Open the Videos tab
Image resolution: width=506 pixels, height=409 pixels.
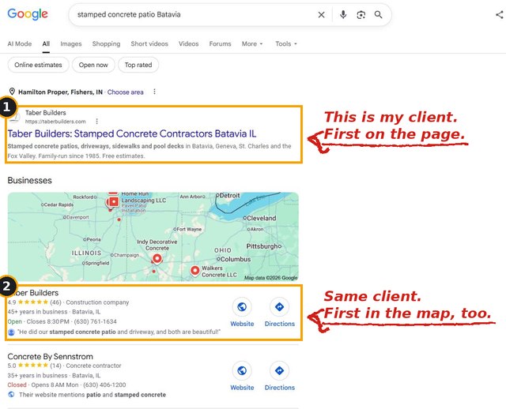[188, 44]
